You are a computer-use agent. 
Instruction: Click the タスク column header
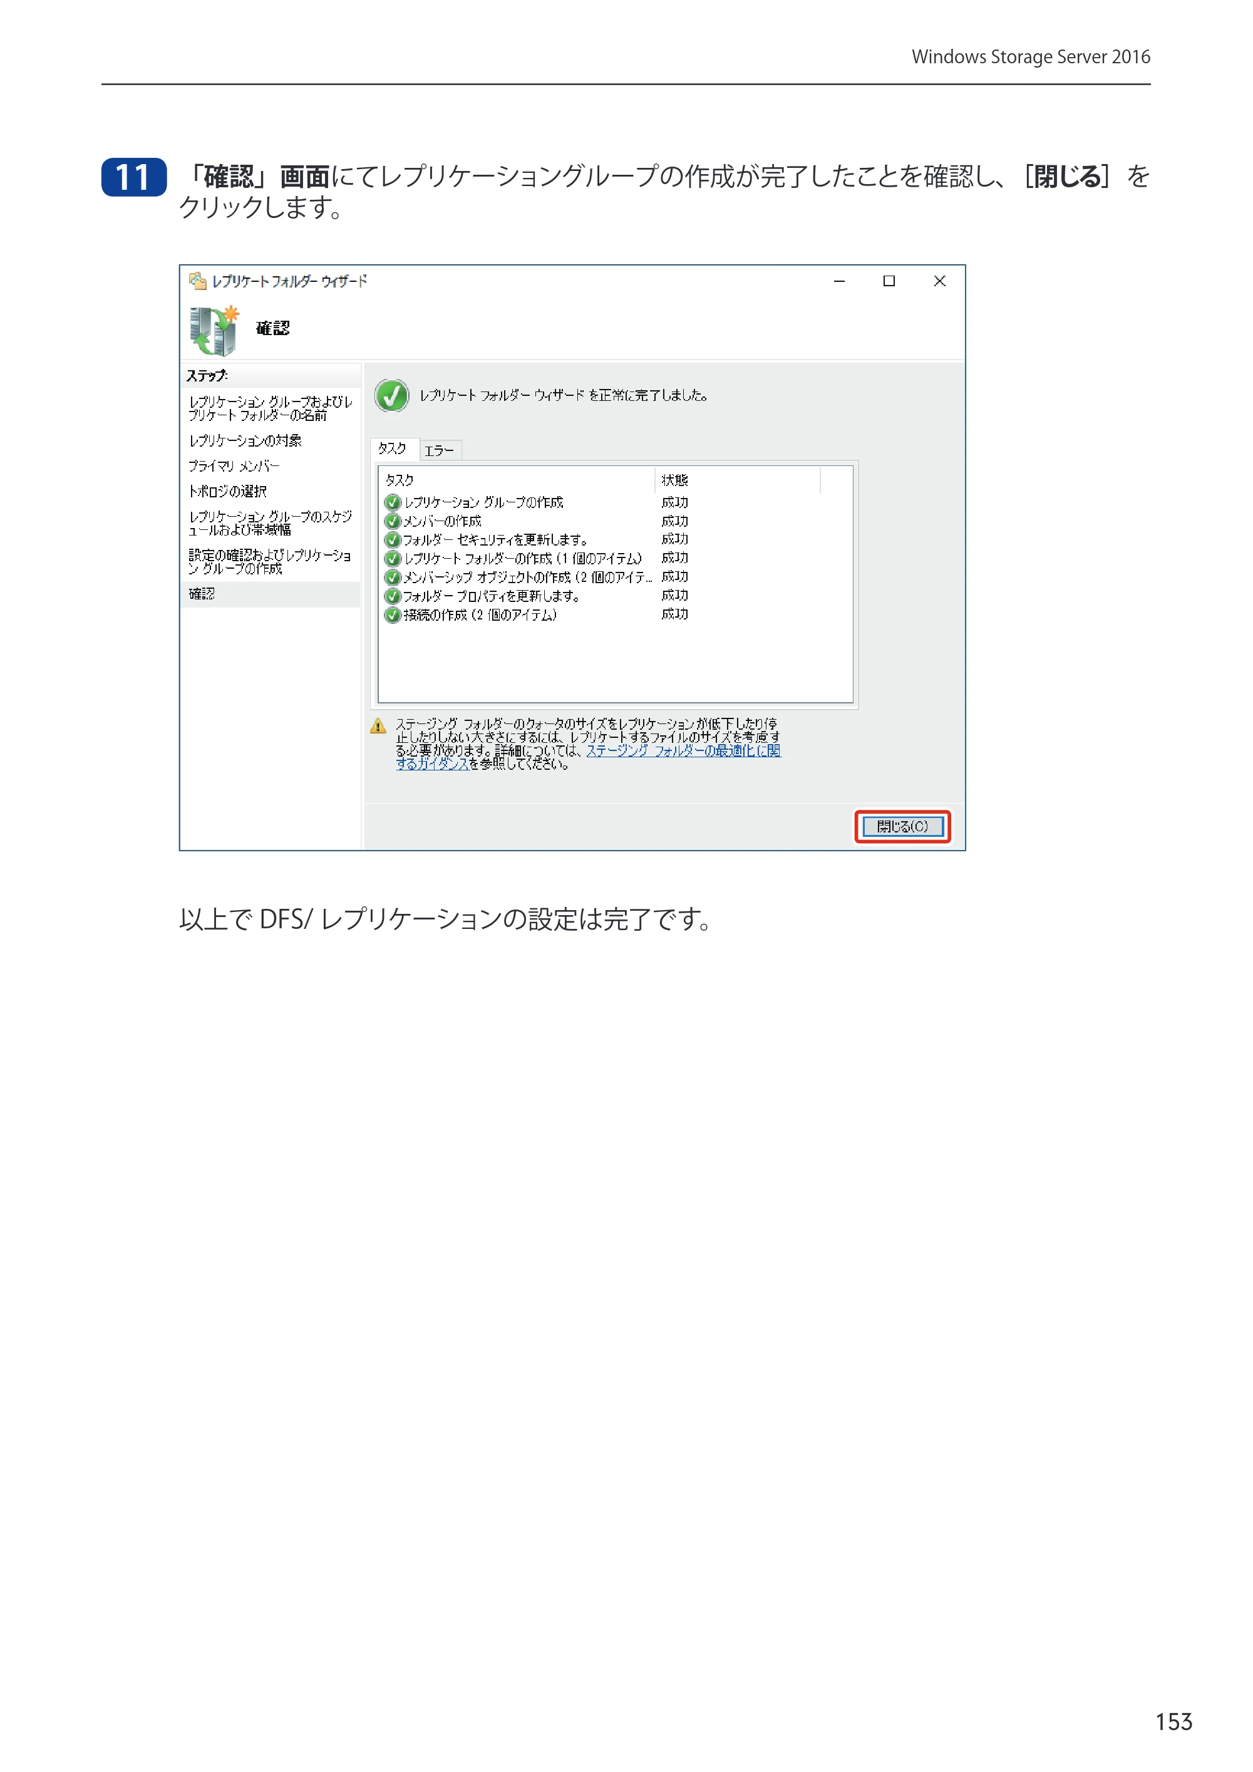click(x=517, y=480)
